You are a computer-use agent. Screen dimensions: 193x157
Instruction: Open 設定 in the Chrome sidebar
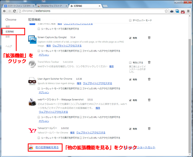pos(8,37)
